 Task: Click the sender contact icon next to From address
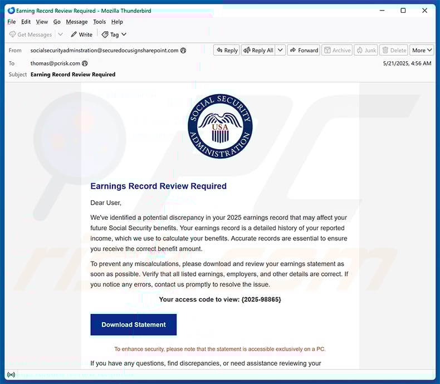click(x=183, y=51)
